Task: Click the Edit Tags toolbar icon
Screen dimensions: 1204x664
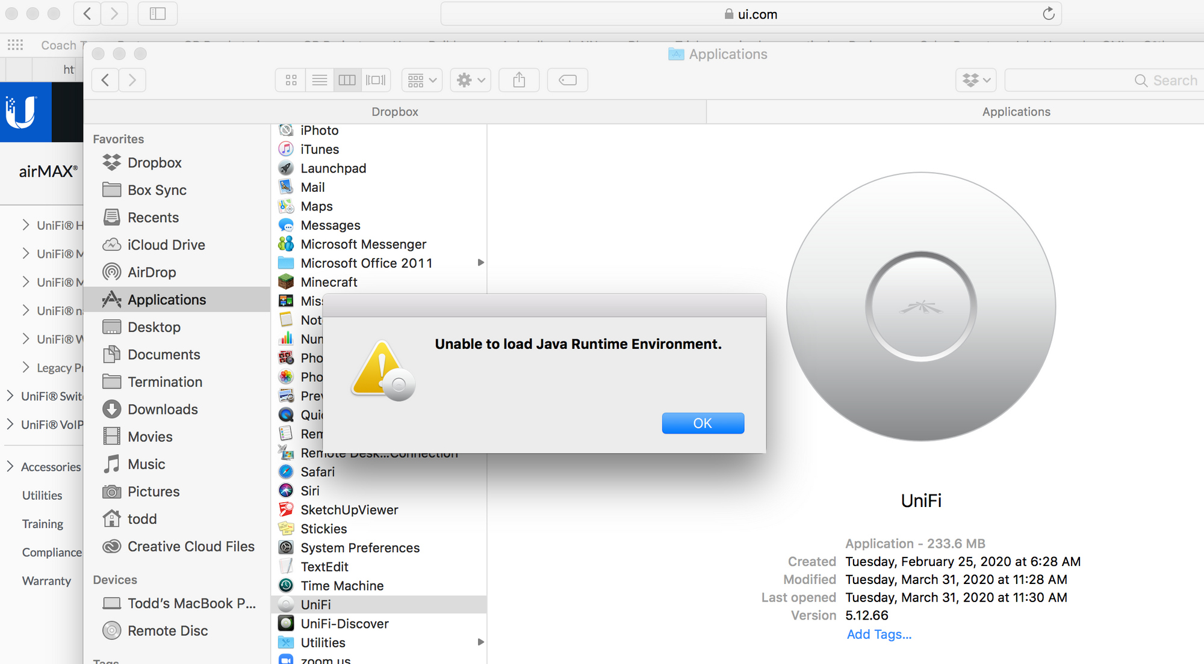Action: [567, 80]
